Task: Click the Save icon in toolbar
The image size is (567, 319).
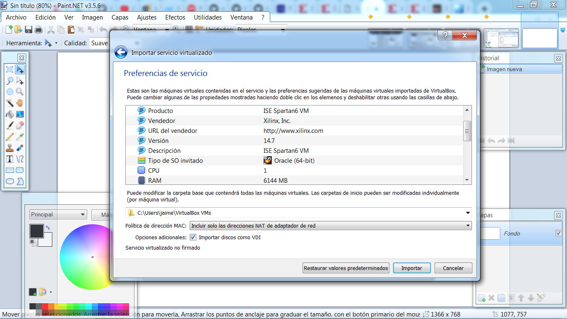Action: pyautogui.click(x=29, y=29)
